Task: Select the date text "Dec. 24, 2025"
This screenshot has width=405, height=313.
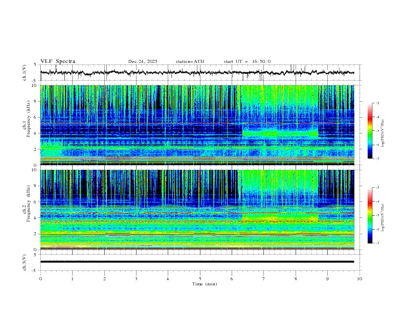Action: point(143,61)
